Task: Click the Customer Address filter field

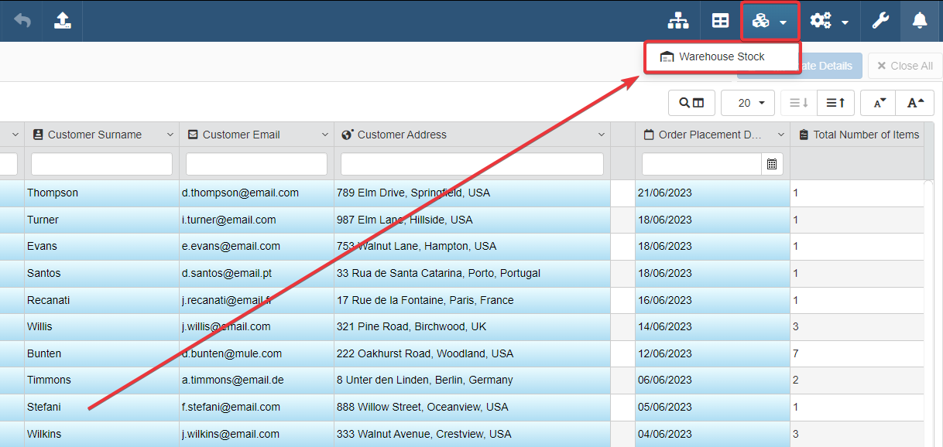Action: (x=471, y=164)
